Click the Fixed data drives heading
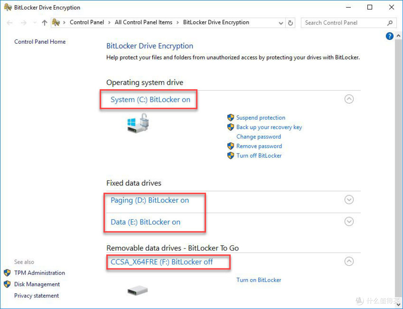This screenshot has height=309, width=403. [134, 183]
